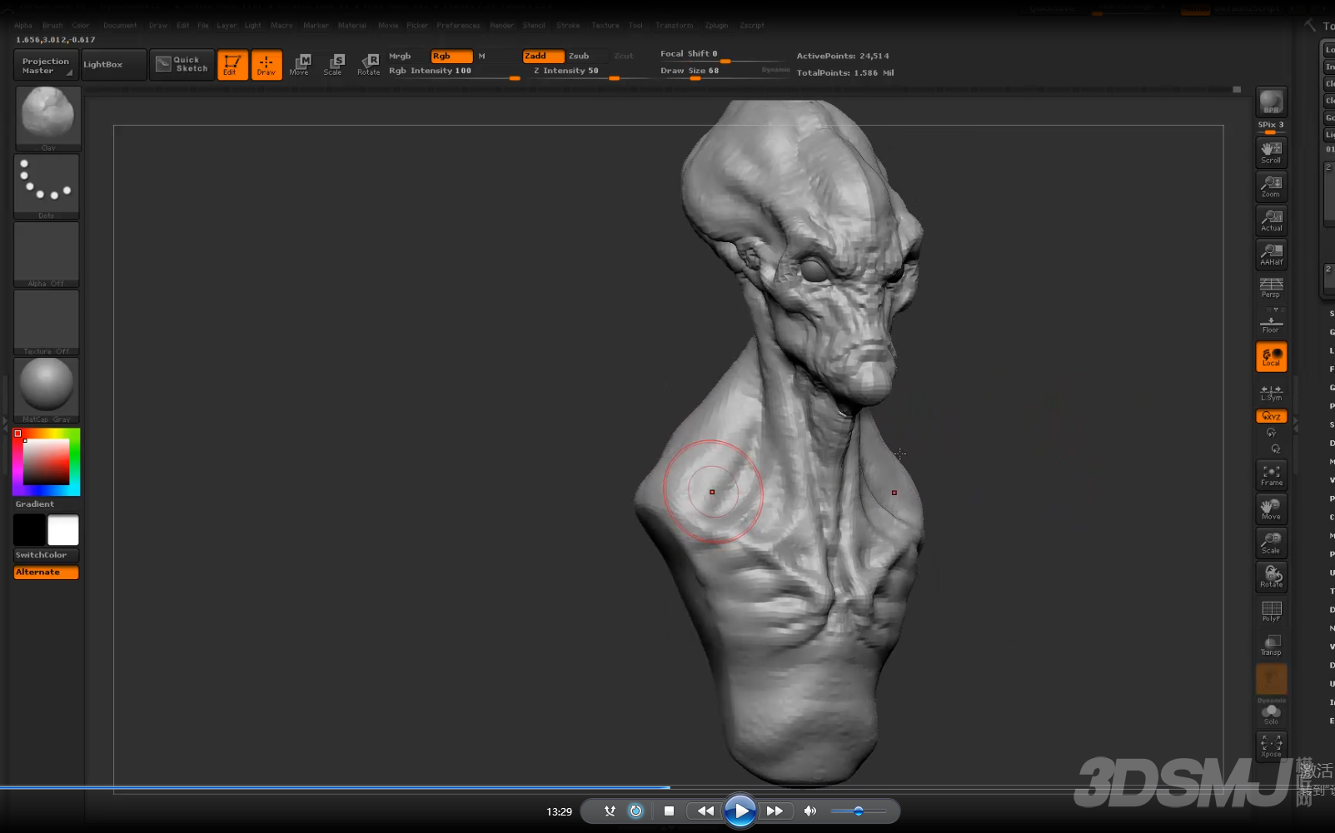Image resolution: width=1335 pixels, height=833 pixels.
Task: Click the AAHalf view icon
Action: tap(1271, 255)
